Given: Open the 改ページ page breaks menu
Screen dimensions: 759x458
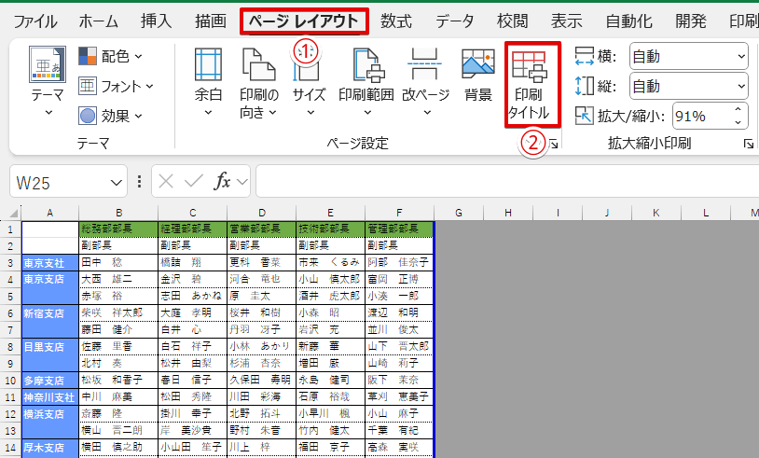Looking at the screenshot, I should 425,81.
